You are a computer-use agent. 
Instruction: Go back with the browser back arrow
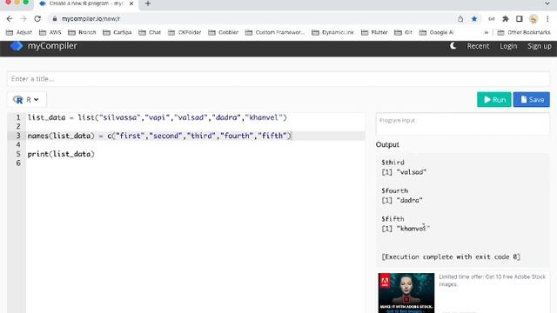10,19
